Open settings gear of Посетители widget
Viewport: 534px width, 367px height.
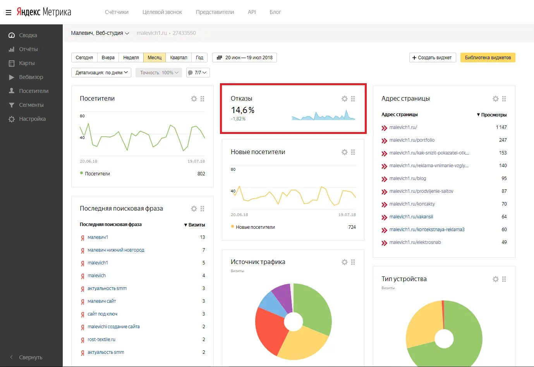click(x=194, y=99)
